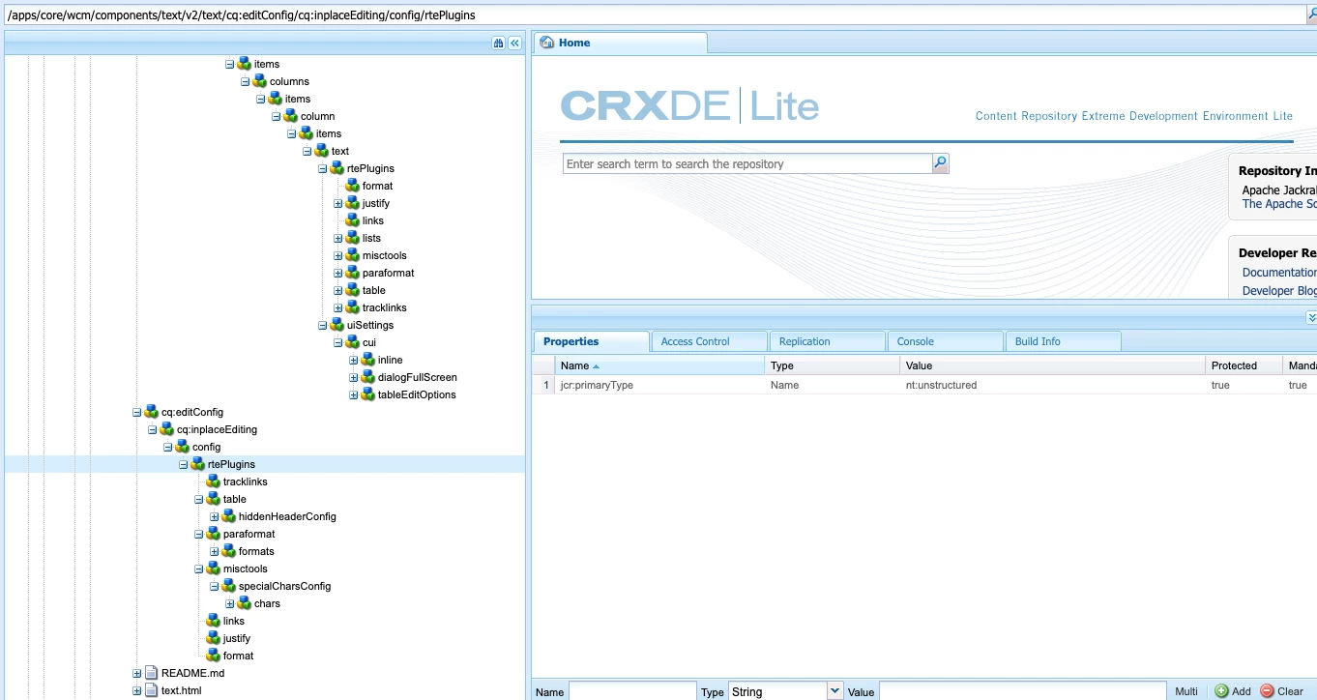
Task: Switch to the Console tab
Action: pyautogui.click(x=945, y=341)
